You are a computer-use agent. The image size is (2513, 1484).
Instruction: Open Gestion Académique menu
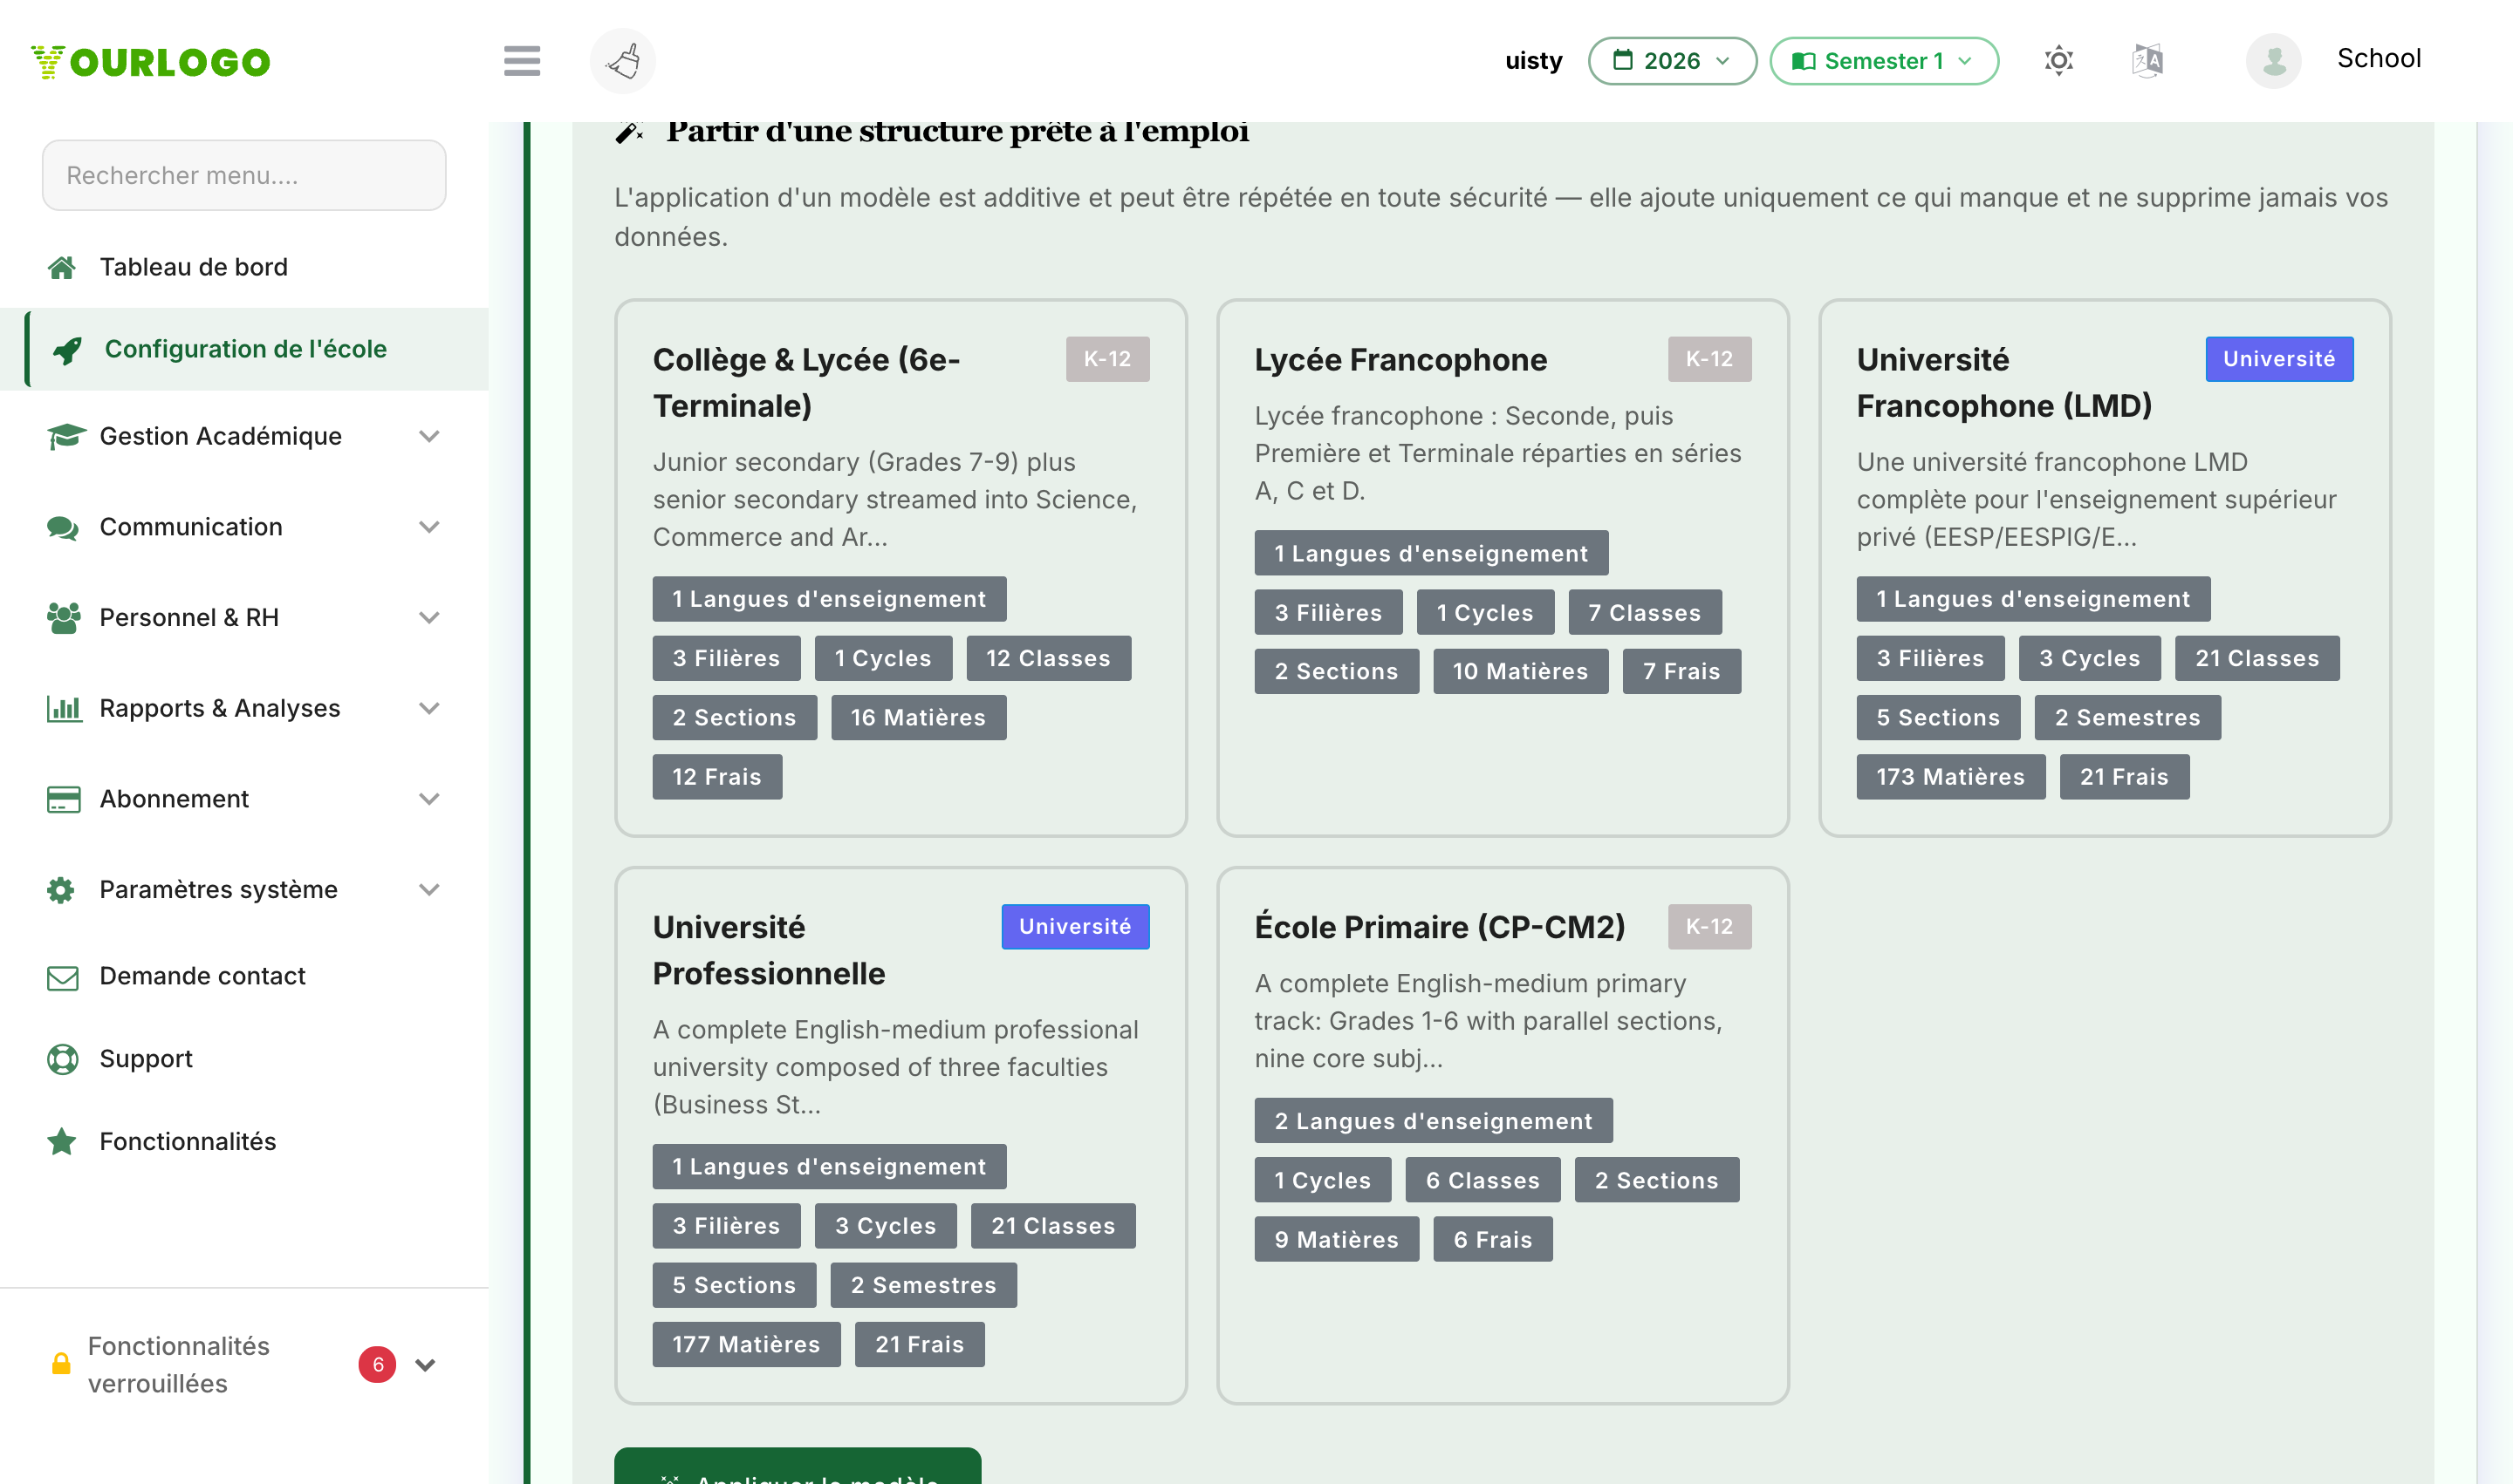pos(244,436)
